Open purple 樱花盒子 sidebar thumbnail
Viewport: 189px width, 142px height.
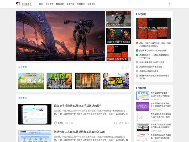pyautogui.click(x=143, y=106)
